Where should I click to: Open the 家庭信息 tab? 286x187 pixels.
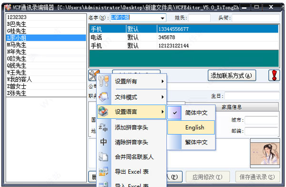pyautogui.click(x=232, y=107)
